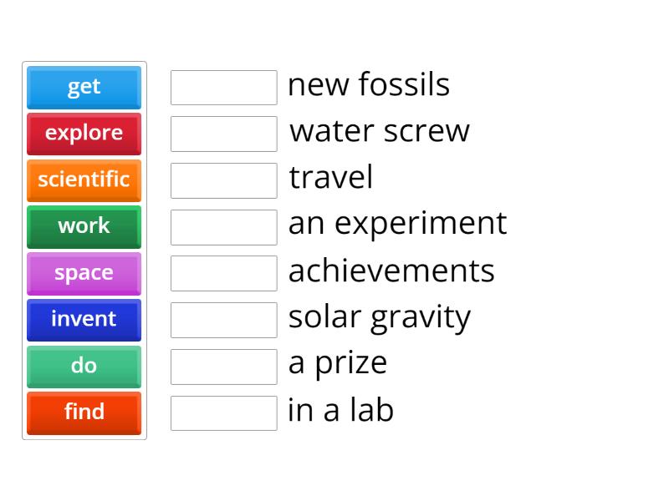The width and height of the screenshot is (669, 501).
Task: Click the phrase 'in a lab'
Action: (340, 410)
